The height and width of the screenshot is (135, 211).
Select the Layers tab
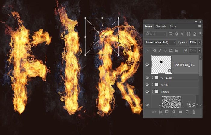coord(148,26)
